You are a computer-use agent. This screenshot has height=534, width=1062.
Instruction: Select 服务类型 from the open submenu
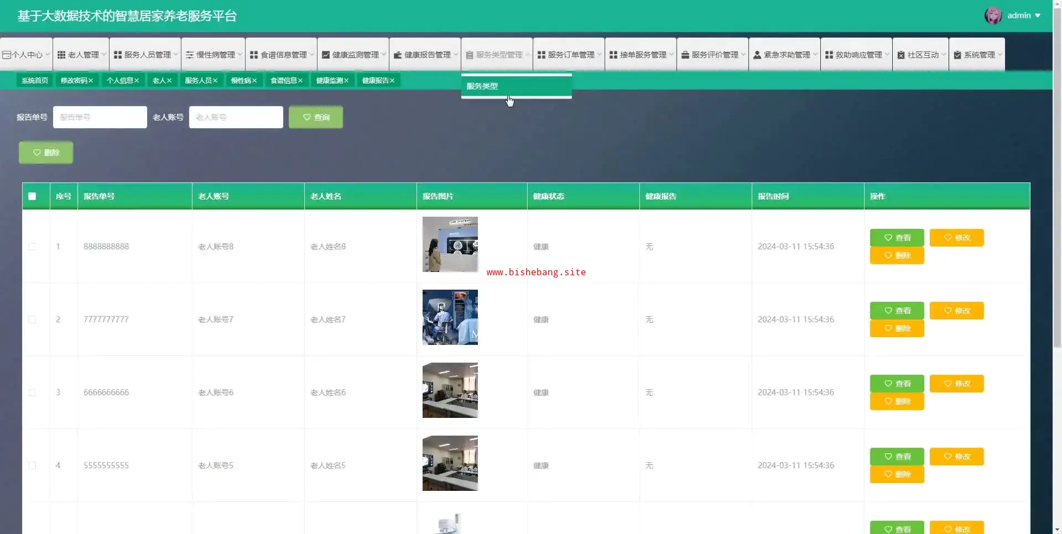(x=482, y=86)
